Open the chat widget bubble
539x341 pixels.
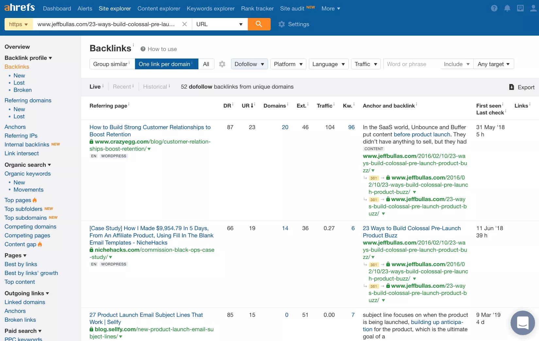click(x=523, y=323)
